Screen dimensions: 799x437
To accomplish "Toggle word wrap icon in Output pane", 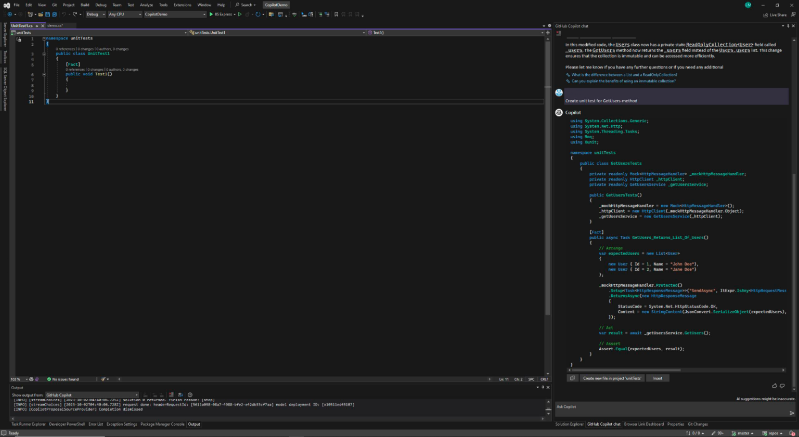I will (x=181, y=395).
